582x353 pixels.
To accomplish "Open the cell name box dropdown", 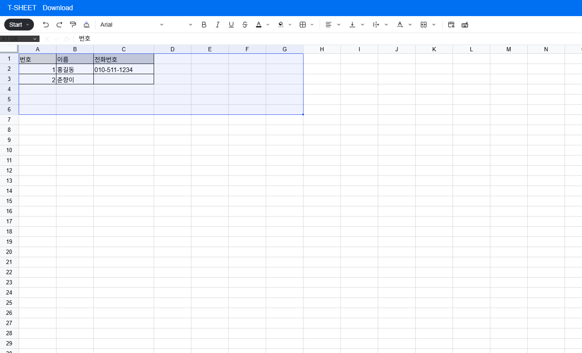I will click(x=35, y=39).
